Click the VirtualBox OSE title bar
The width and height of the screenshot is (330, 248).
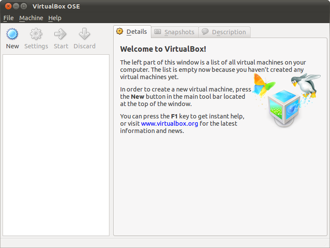click(171, 6)
